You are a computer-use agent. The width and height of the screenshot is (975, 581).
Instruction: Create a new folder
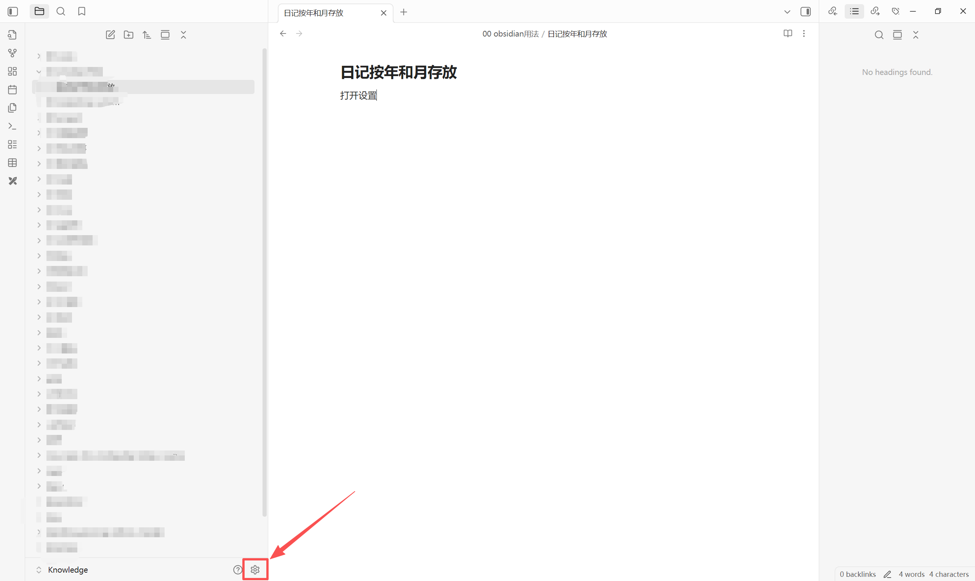tap(128, 35)
